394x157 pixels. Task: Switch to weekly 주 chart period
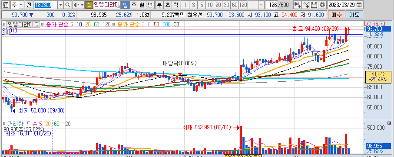[x=134, y=4]
